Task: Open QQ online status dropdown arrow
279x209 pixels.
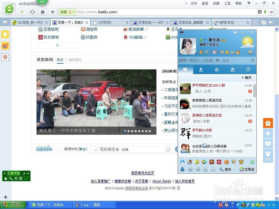Action: pyautogui.click(x=205, y=40)
